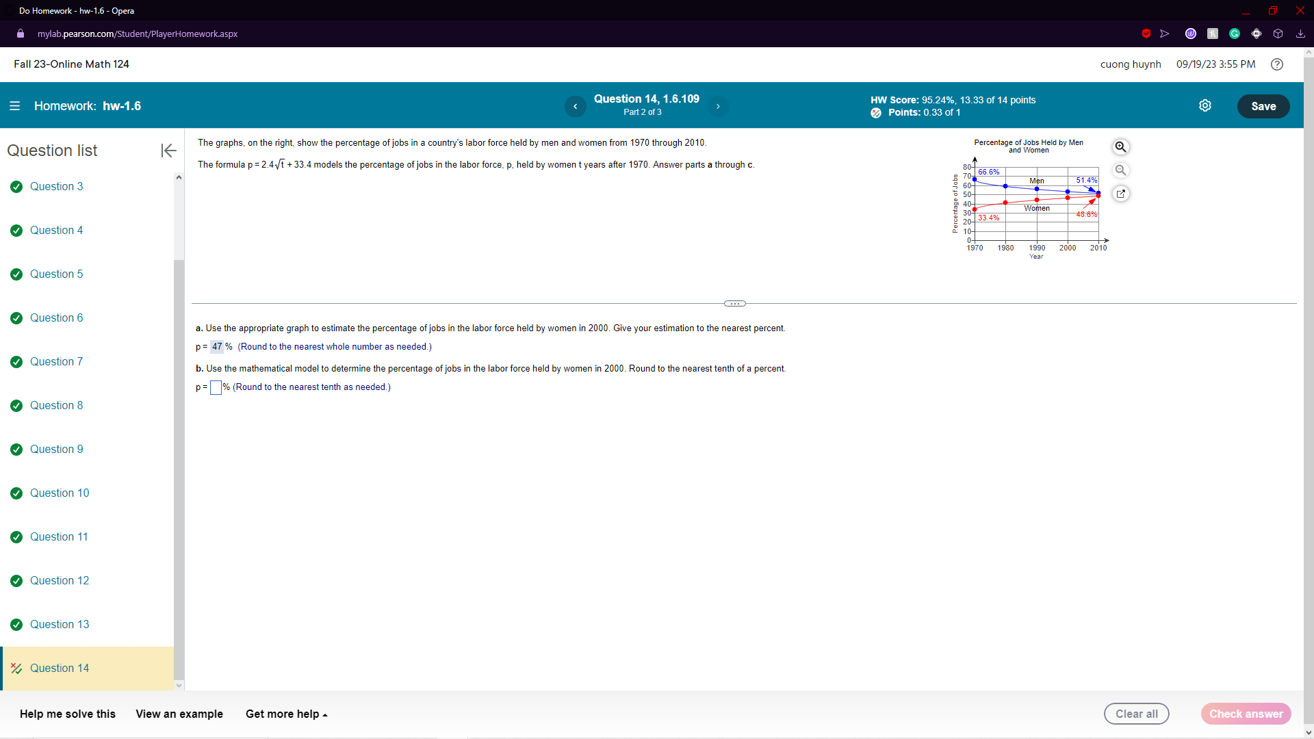The image size is (1314, 739).
Task: Click the part b answer input box
Action: tap(216, 387)
